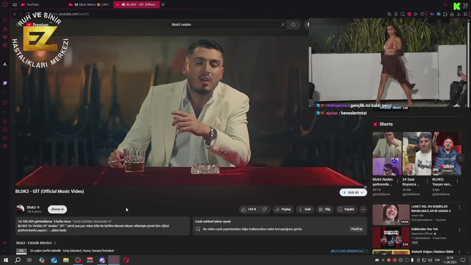Image resolution: width=471 pixels, height=265 pixels.
Task: Click the blue speaker extension icon
Action: click(x=432, y=14)
